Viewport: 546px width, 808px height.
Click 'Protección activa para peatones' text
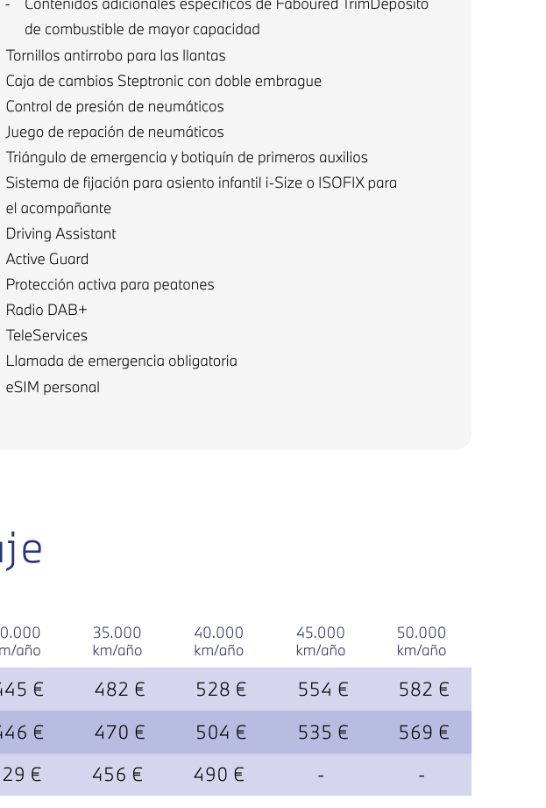coord(110,285)
